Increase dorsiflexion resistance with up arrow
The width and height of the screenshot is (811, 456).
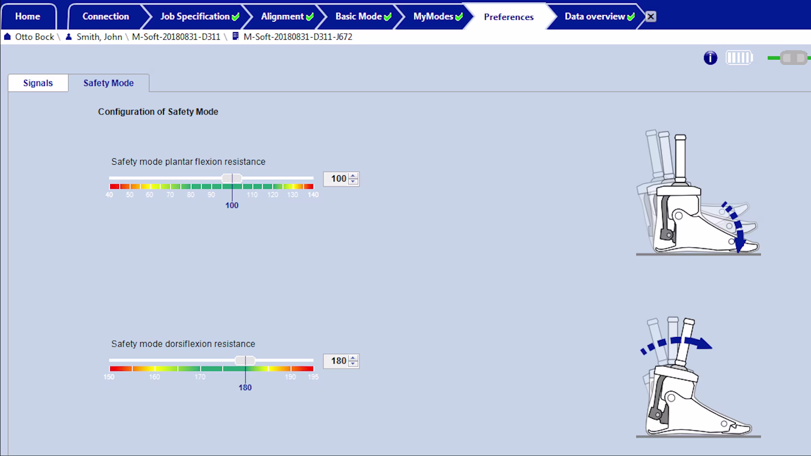[x=353, y=358]
